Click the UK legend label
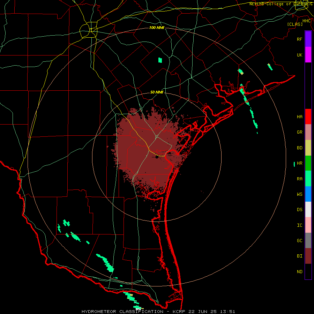The image size is (314, 314). [x=300, y=55]
